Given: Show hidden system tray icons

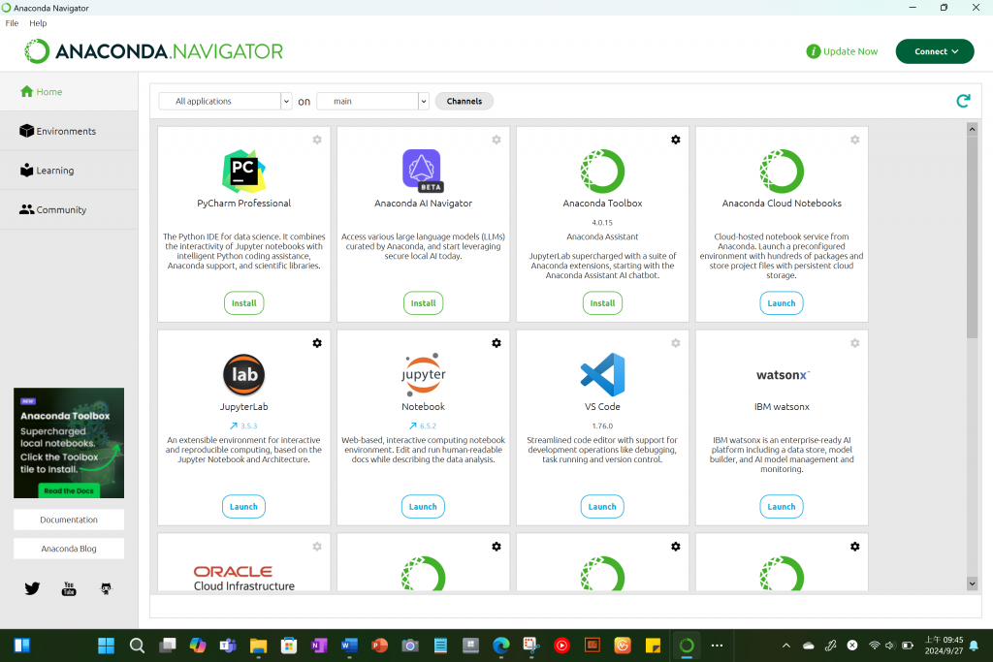Looking at the screenshot, I should (785, 646).
